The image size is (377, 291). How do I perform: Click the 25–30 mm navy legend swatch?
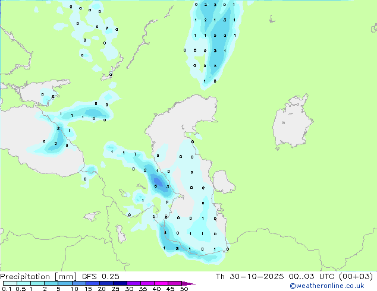click(120, 283)
